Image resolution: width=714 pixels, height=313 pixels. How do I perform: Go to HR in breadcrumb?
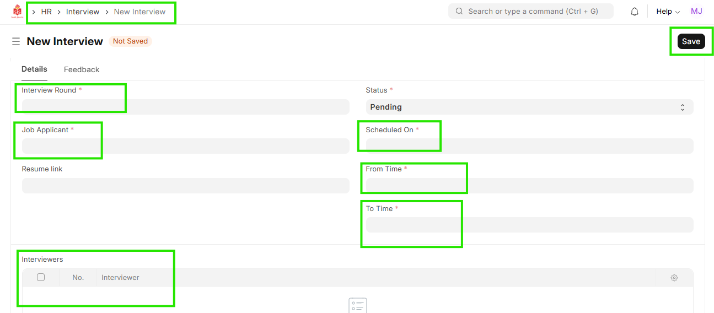point(46,12)
